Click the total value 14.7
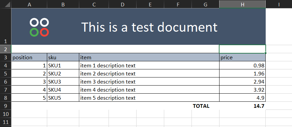 click(242, 106)
